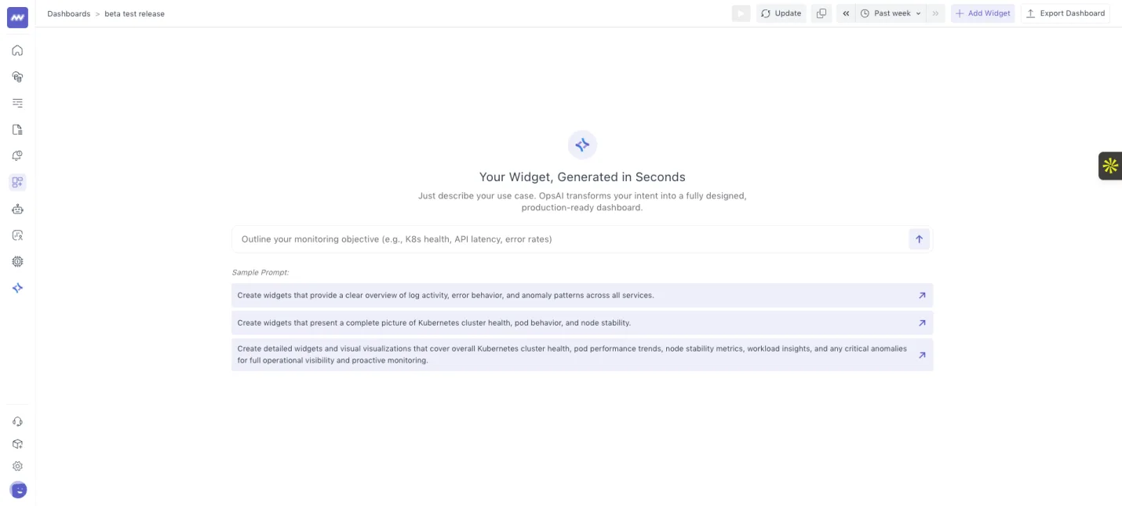This screenshot has width=1122, height=506.
Task: Open the user avatar at the sidebar bottom
Action: (18, 490)
